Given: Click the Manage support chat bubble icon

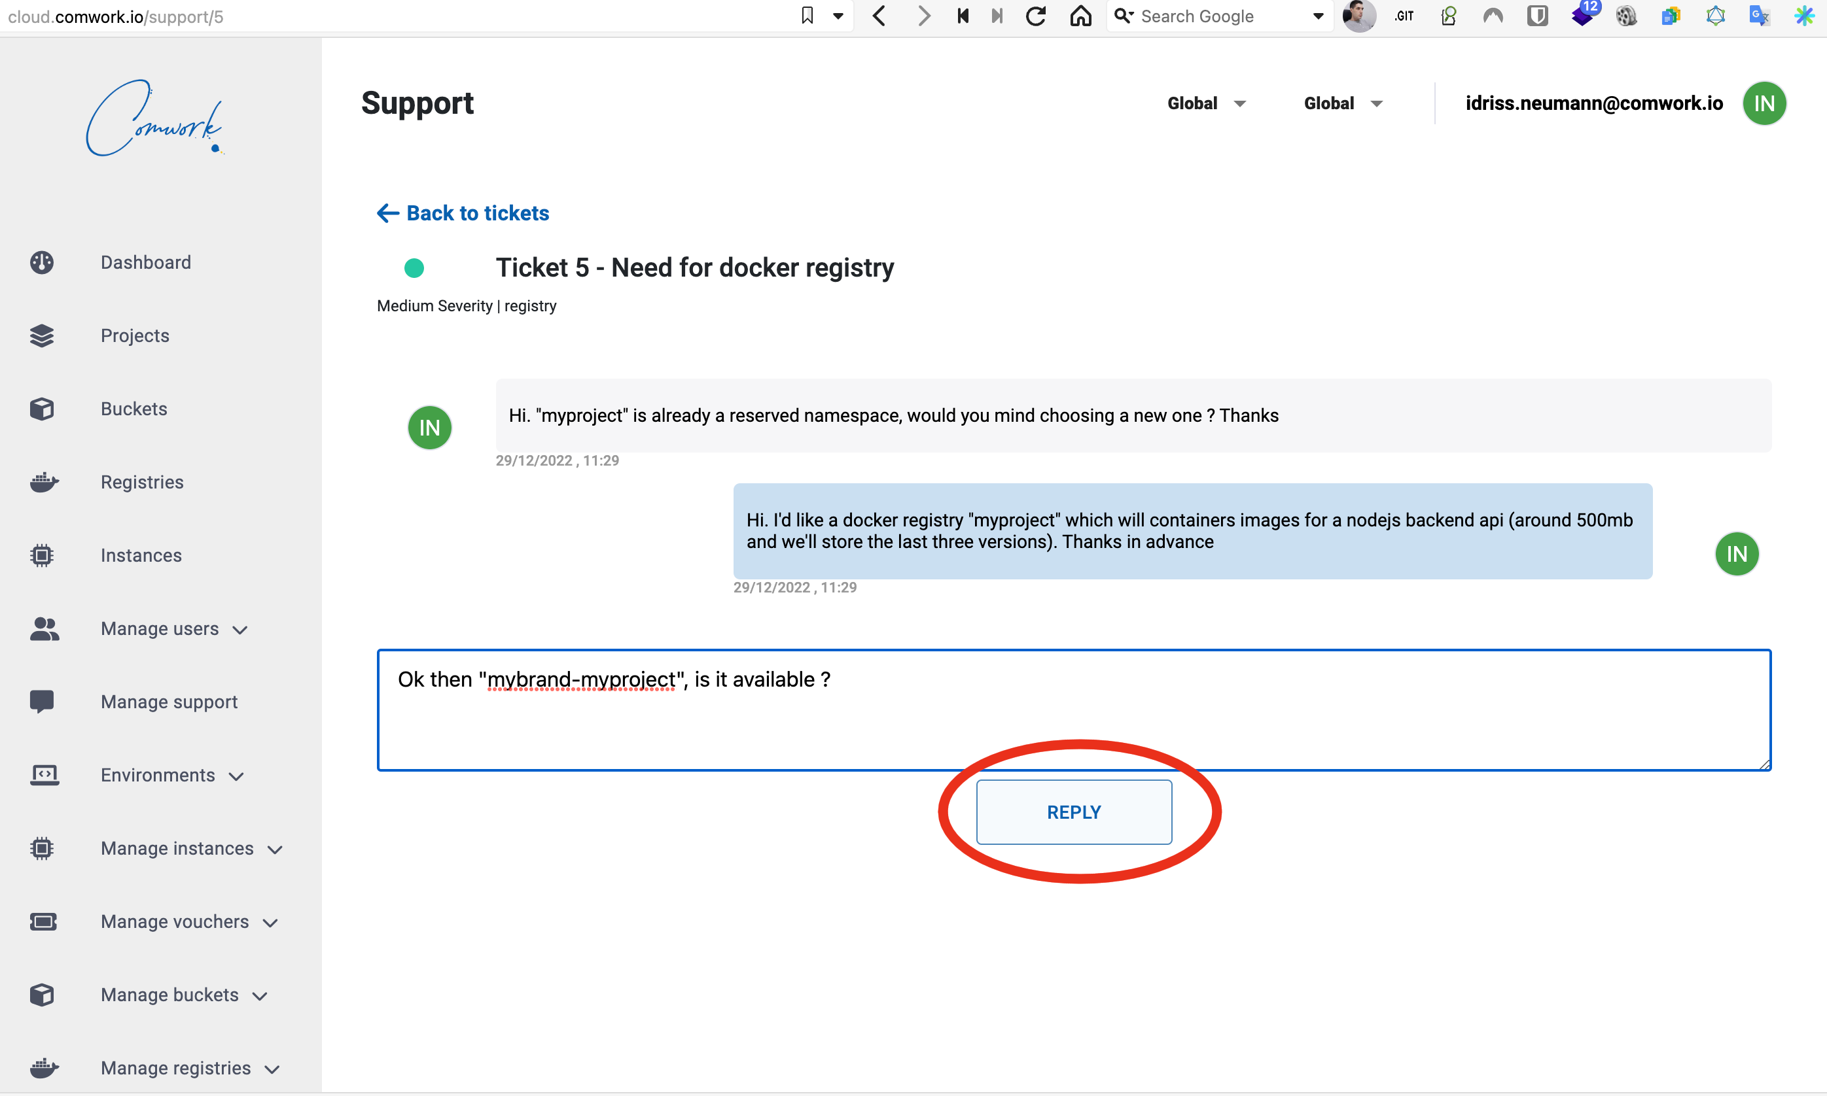Looking at the screenshot, I should (42, 701).
